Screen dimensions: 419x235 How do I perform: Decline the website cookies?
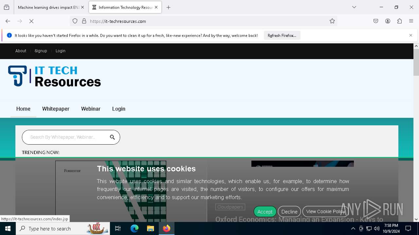click(x=289, y=211)
